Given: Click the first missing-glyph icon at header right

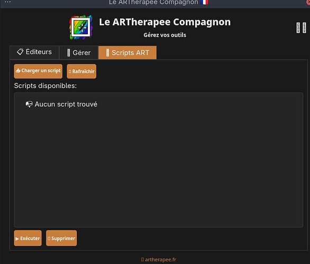Looking at the screenshot, I should pos(298,27).
